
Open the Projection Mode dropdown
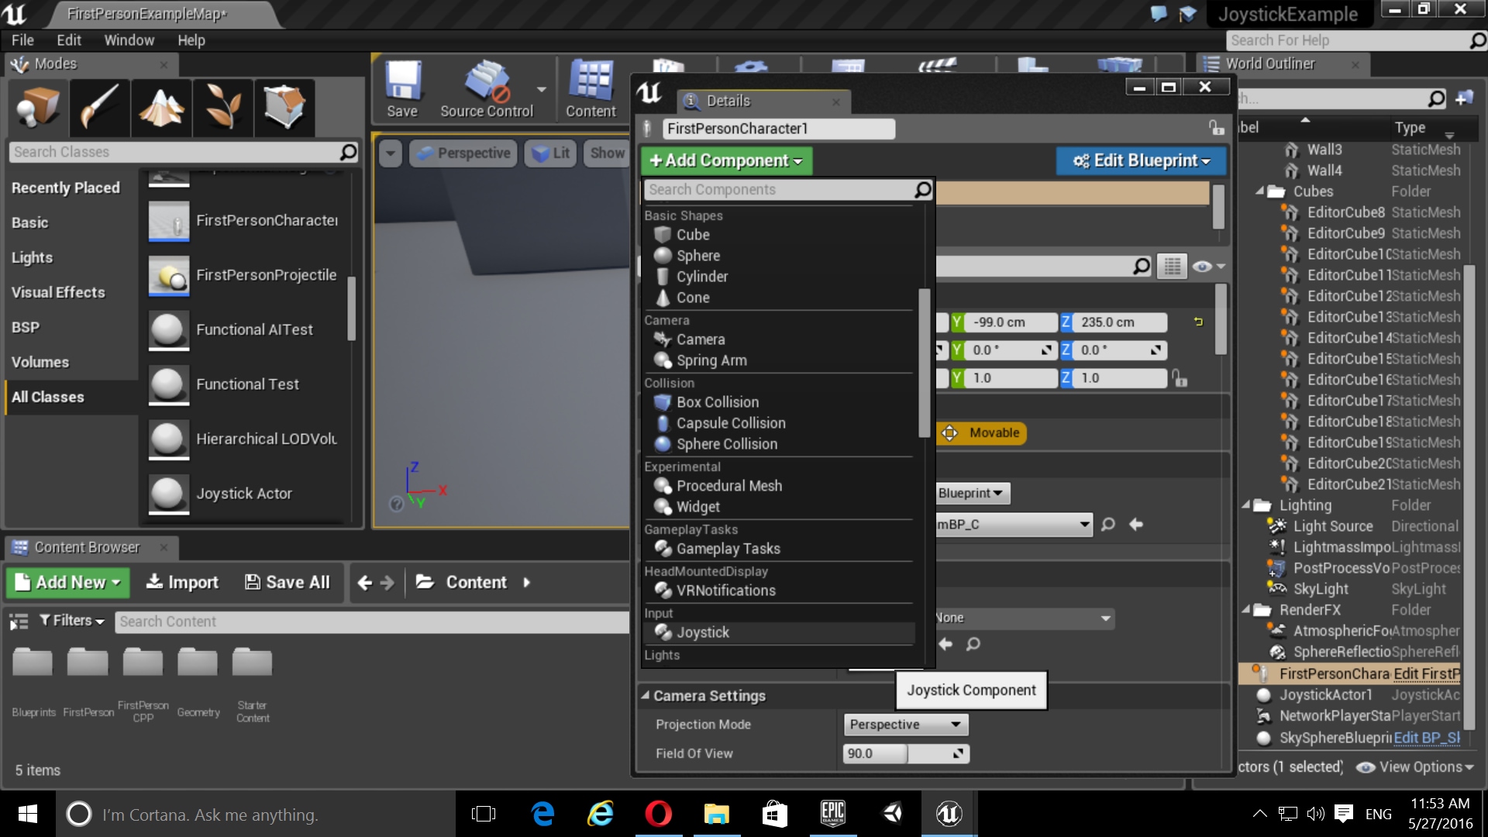(904, 724)
